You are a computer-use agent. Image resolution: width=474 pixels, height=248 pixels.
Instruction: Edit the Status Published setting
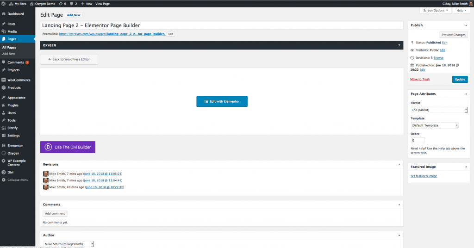tap(444, 43)
